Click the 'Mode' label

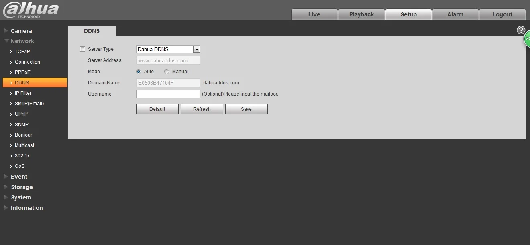tap(94, 72)
